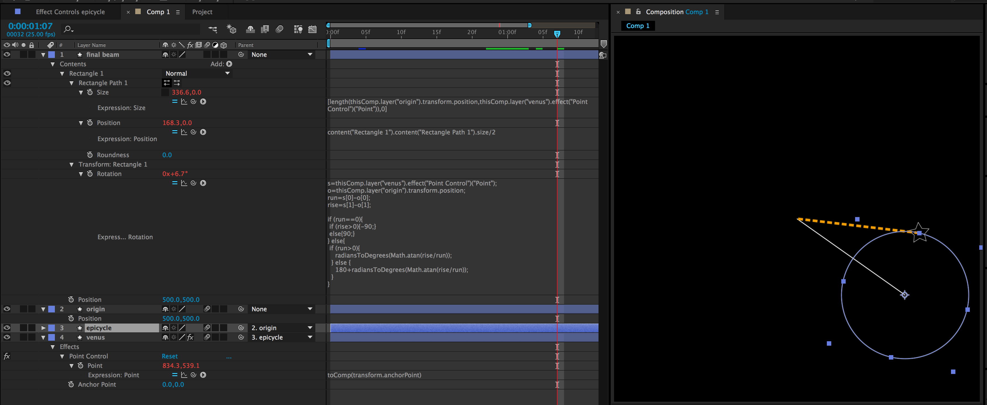Use parent pick whip on final beam layer
Viewport: 987px width, 405px height.
(x=241, y=55)
